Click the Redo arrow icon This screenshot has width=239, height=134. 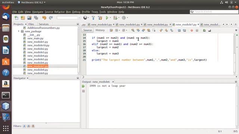click(x=51, y=18)
